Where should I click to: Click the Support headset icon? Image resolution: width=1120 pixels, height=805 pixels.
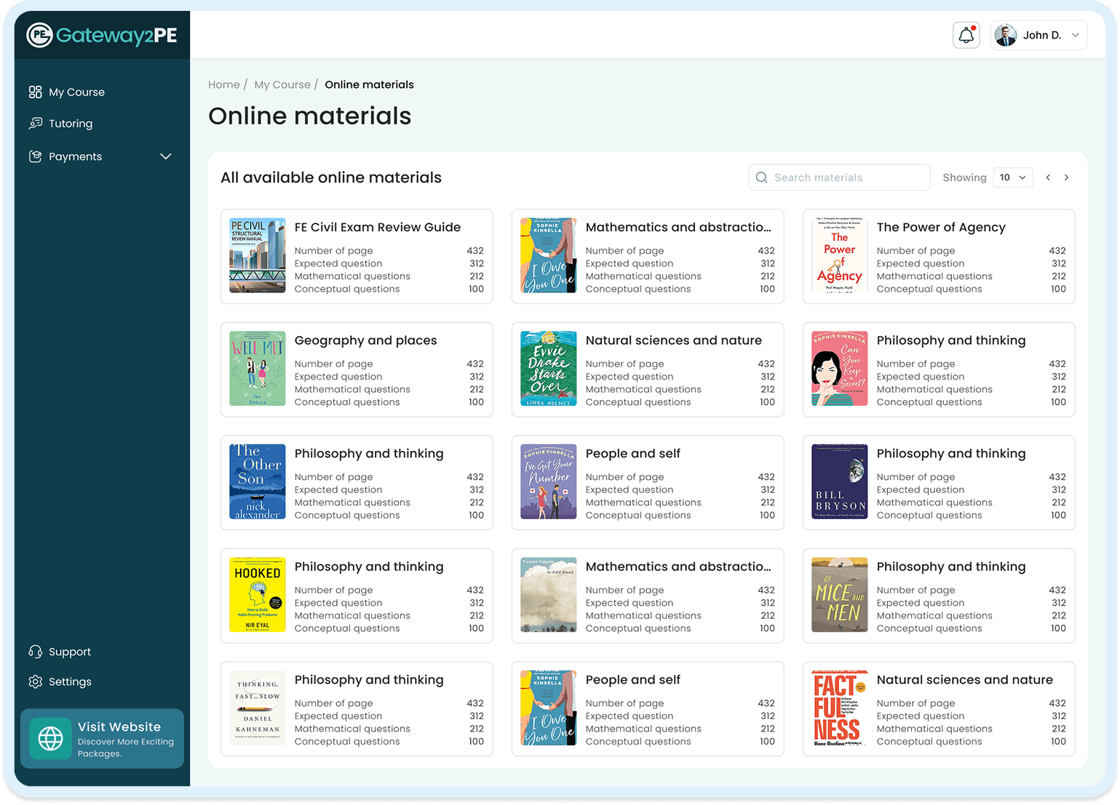[x=35, y=652]
